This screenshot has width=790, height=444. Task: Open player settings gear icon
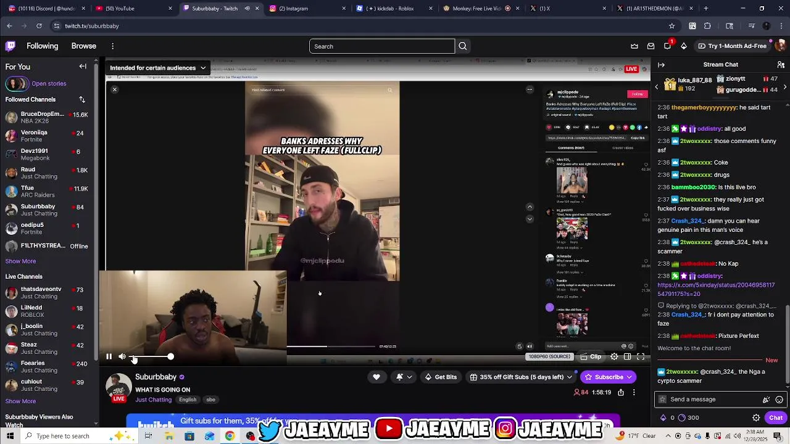[x=614, y=356]
